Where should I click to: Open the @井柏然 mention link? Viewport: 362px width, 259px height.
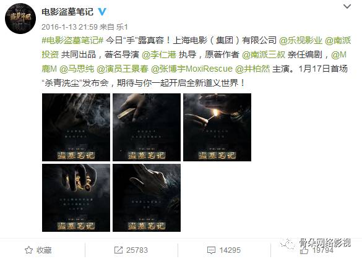pos(252,69)
